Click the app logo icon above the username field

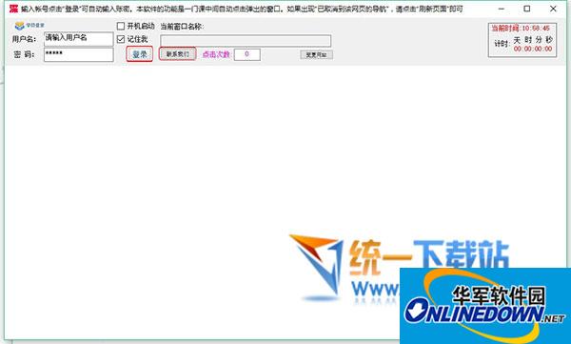pyautogui.click(x=19, y=26)
